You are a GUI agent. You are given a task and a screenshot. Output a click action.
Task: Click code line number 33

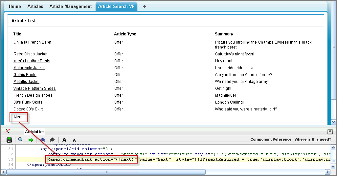point(11,159)
